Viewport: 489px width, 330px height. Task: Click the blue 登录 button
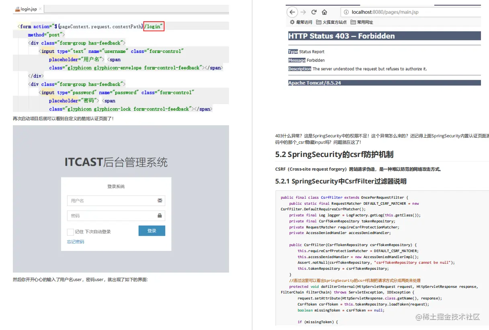point(152,231)
